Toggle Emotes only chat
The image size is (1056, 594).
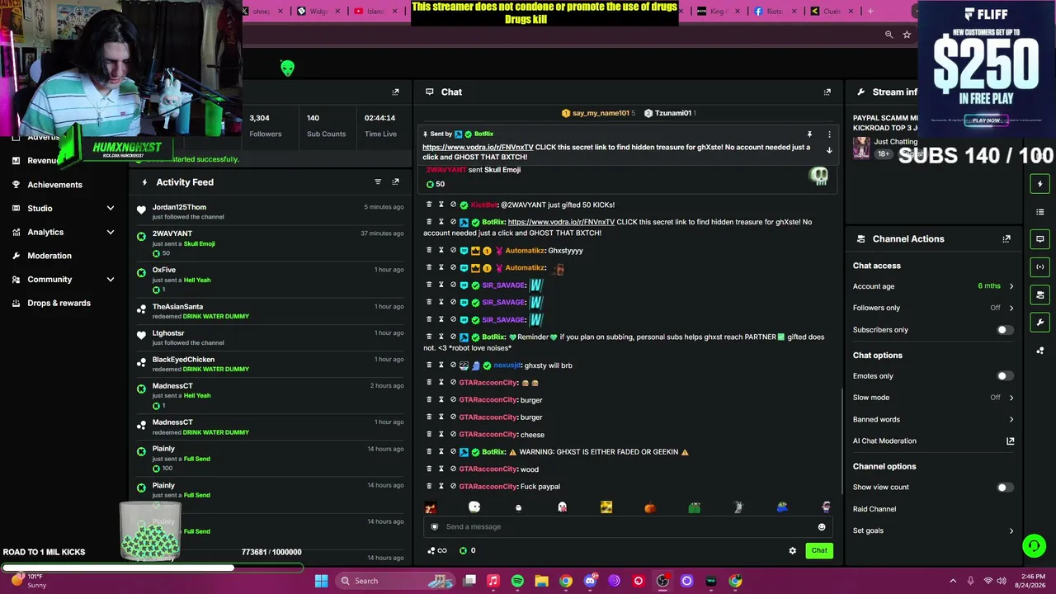(1004, 376)
